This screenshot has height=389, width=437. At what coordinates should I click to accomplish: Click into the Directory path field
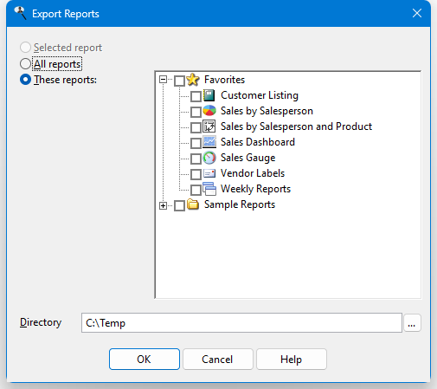coord(241,323)
